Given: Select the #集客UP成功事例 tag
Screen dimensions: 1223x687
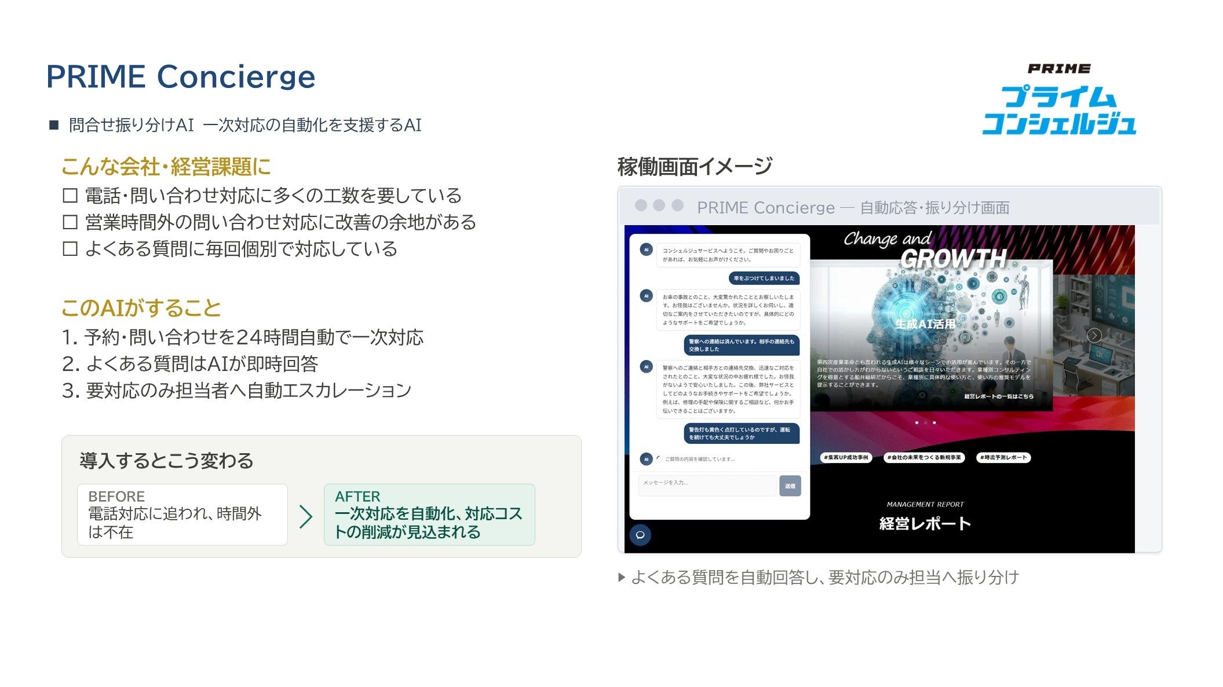Looking at the screenshot, I should click(846, 458).
